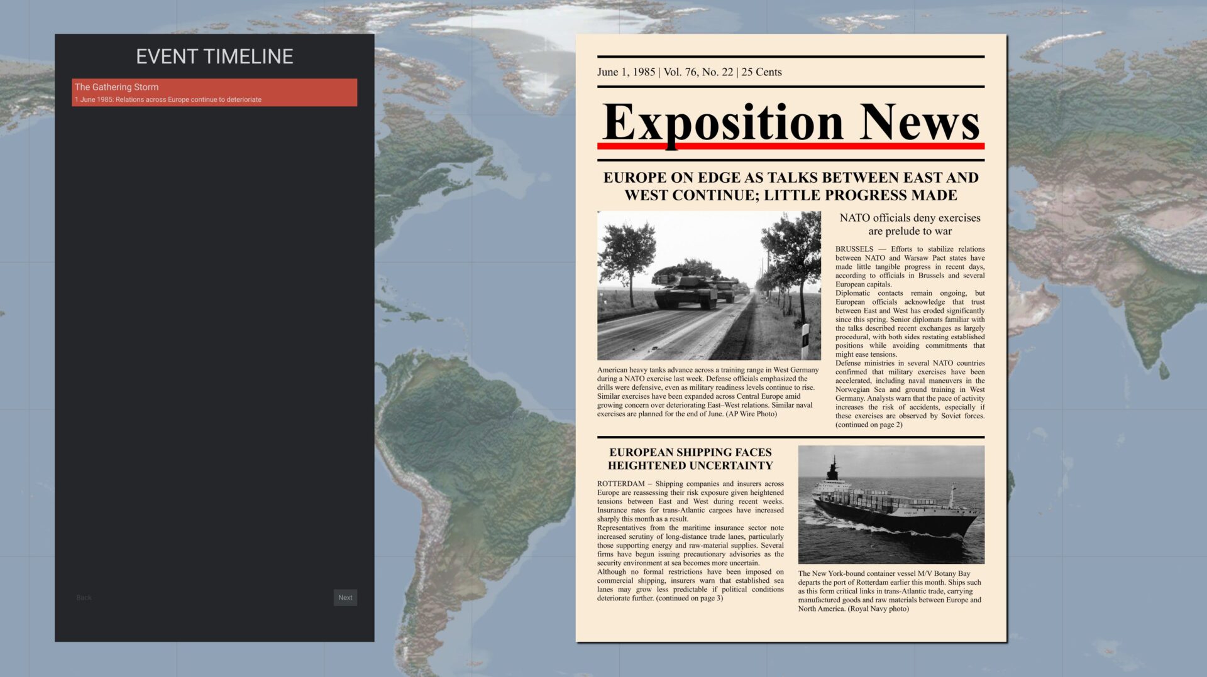
Task: Select 'The Gathering Storm' timeline event
Action: [x=214, y=92]
